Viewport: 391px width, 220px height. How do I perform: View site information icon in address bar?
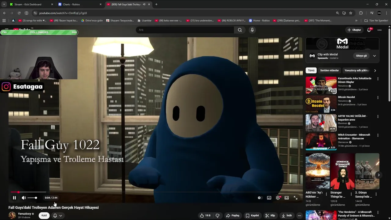pyautogui.click(x=35, y=13)
